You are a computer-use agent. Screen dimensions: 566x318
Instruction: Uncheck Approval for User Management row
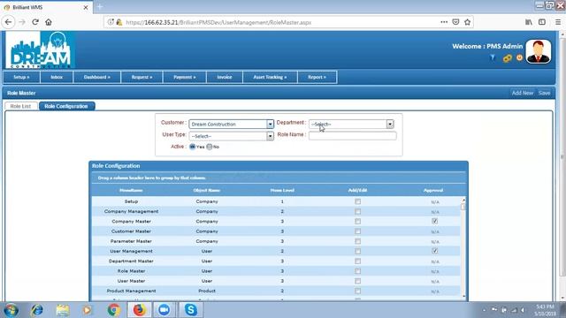434,251
